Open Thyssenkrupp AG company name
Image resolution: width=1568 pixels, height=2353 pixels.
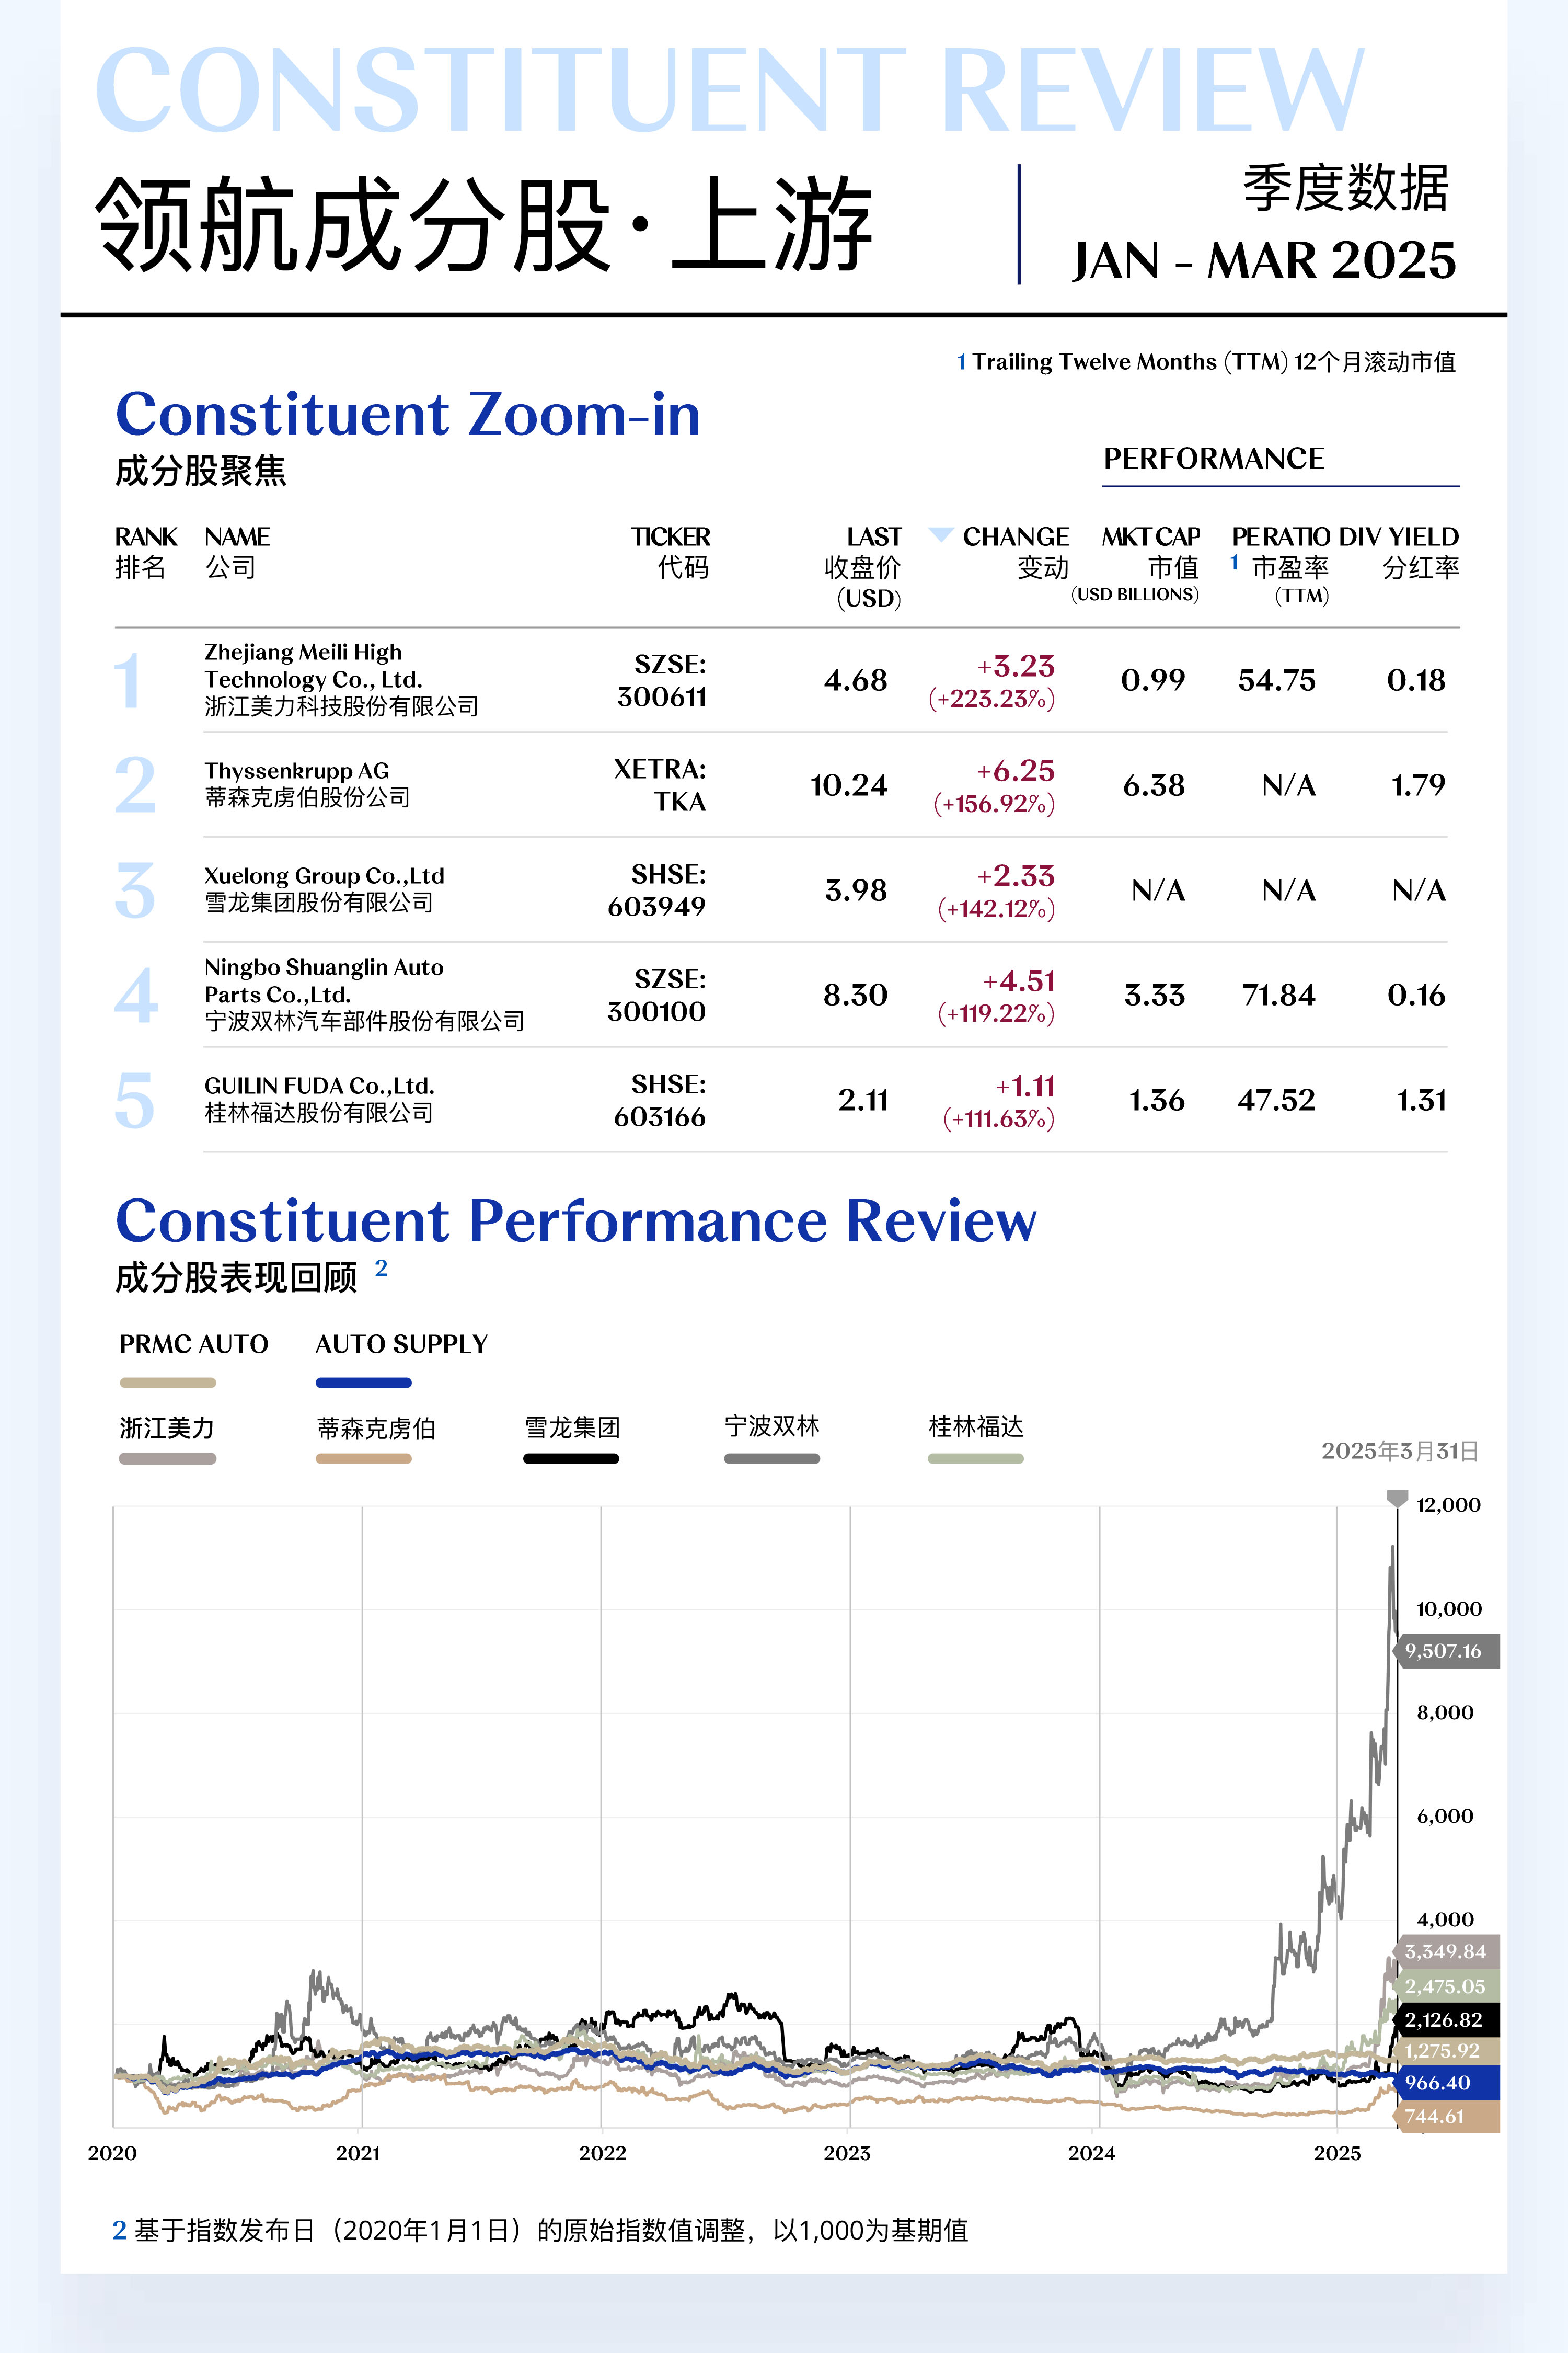pos(297,771)
